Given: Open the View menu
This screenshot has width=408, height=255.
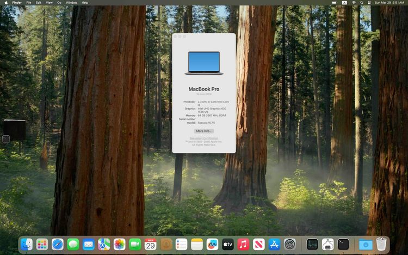Looking at the screenshot, I should pyautogui.click(x=49, y=3).
